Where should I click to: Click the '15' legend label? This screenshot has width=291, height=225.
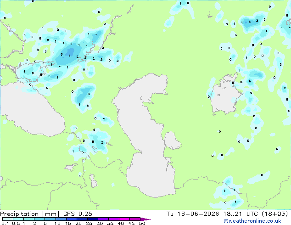click(68, 223)
